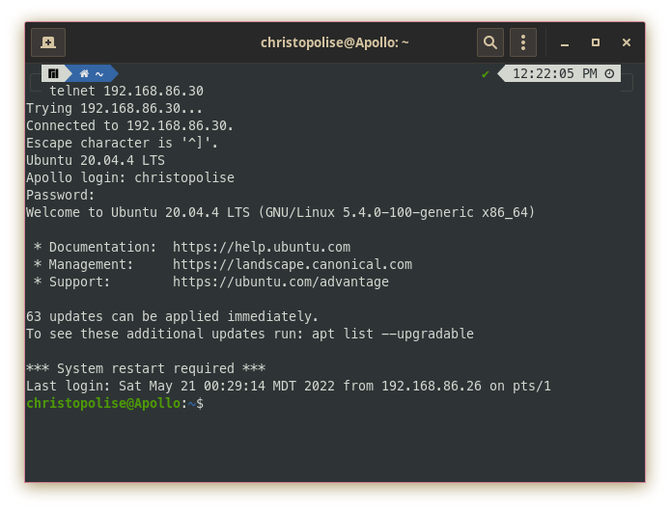This screenshot has width=670, height=510.
Task: Click the Manjaro logo prompt segment
Action: (x=53, y=73)
